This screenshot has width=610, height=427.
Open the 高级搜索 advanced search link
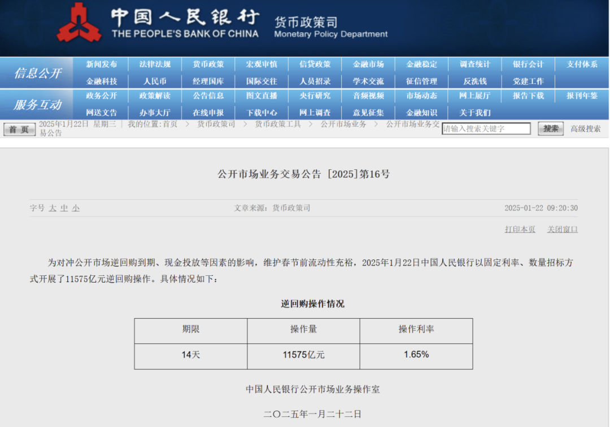coord(585,129)
